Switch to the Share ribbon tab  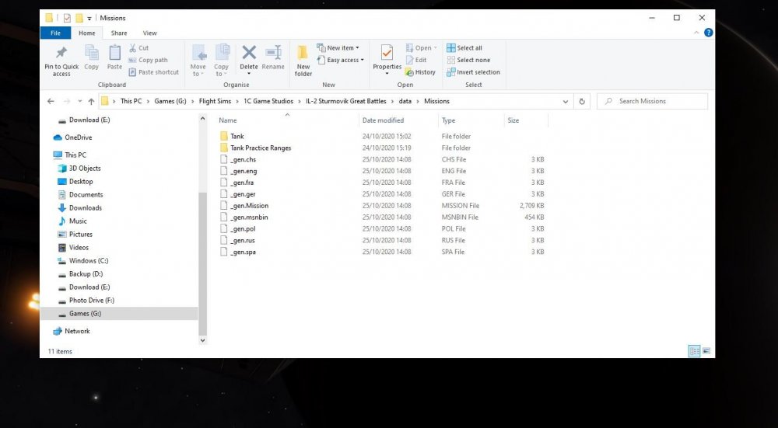[x=119, y=33]
